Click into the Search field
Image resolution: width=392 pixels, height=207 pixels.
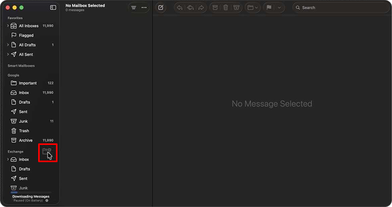341,7
